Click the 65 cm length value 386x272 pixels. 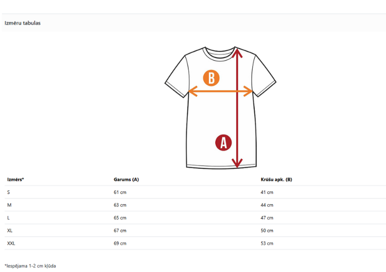(x=120, y=218)
